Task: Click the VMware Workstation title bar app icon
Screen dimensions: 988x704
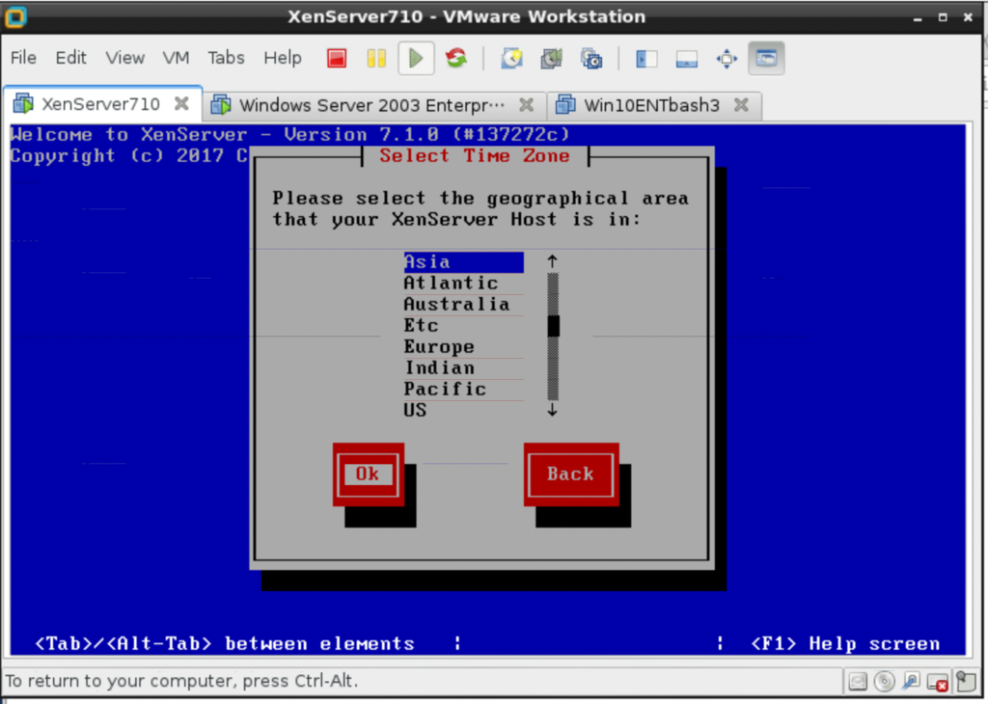Action: click(15, 16)
